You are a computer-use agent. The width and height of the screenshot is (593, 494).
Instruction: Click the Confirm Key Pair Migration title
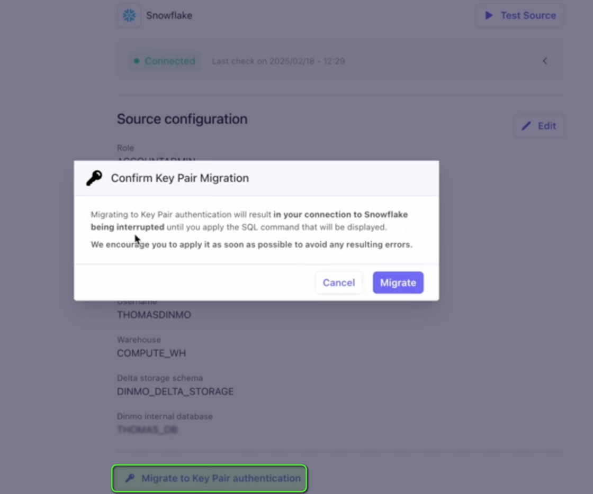click(x=179, y=178)
